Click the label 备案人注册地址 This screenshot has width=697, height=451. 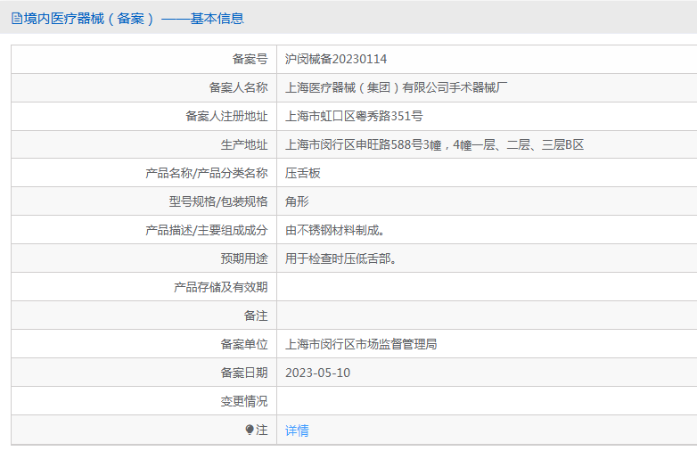point(226,116)
